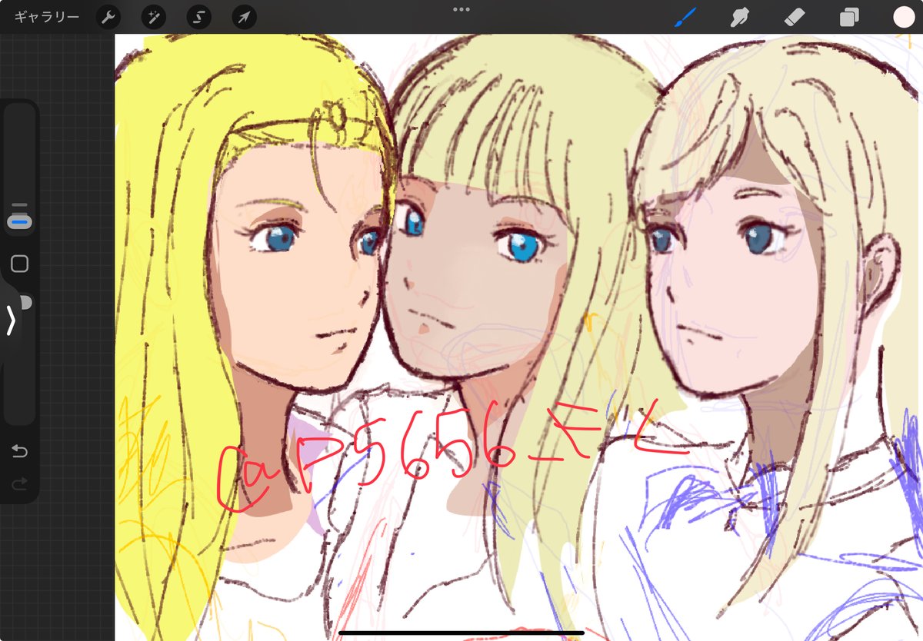Click the opacity slider handle below Modify
The height and width of the screenshot is (641, 923).
point(25,303)
